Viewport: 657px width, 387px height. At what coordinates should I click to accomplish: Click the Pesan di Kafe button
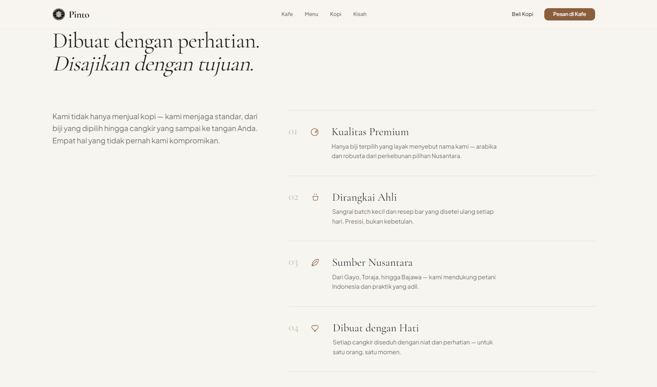pos(570,14)
